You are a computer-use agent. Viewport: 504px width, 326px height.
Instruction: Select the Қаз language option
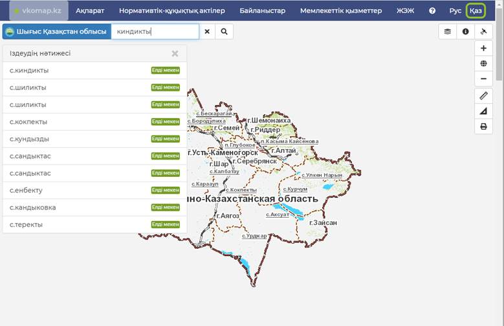476,11
